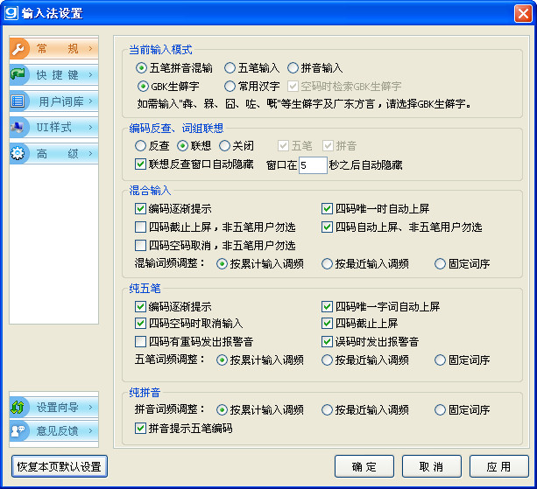The width and height of the screenshot is (537, 489).
Task: Toggle 四码截止上屏 under 纯五笔
Action: coord(360,324)
